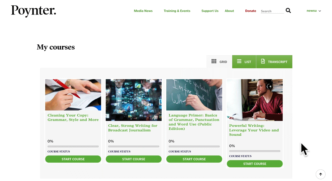This screenshot has height=181, width=332.
Task: Click the transcript document icon
Action: tap(263, 62)
